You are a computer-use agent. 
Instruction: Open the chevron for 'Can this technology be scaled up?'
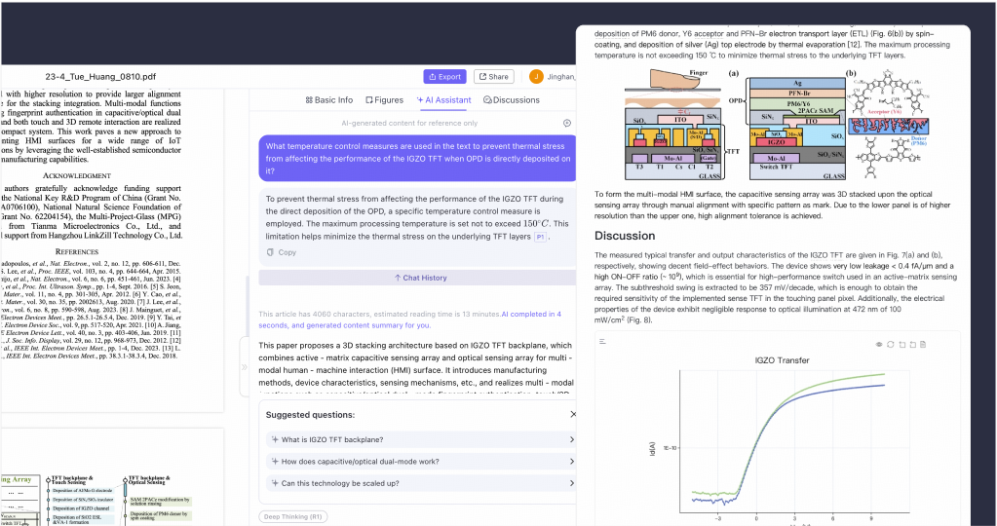571,483
